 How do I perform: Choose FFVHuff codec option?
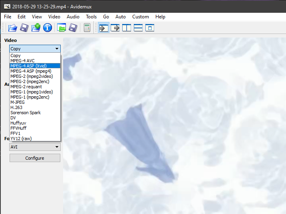[35, 128]
